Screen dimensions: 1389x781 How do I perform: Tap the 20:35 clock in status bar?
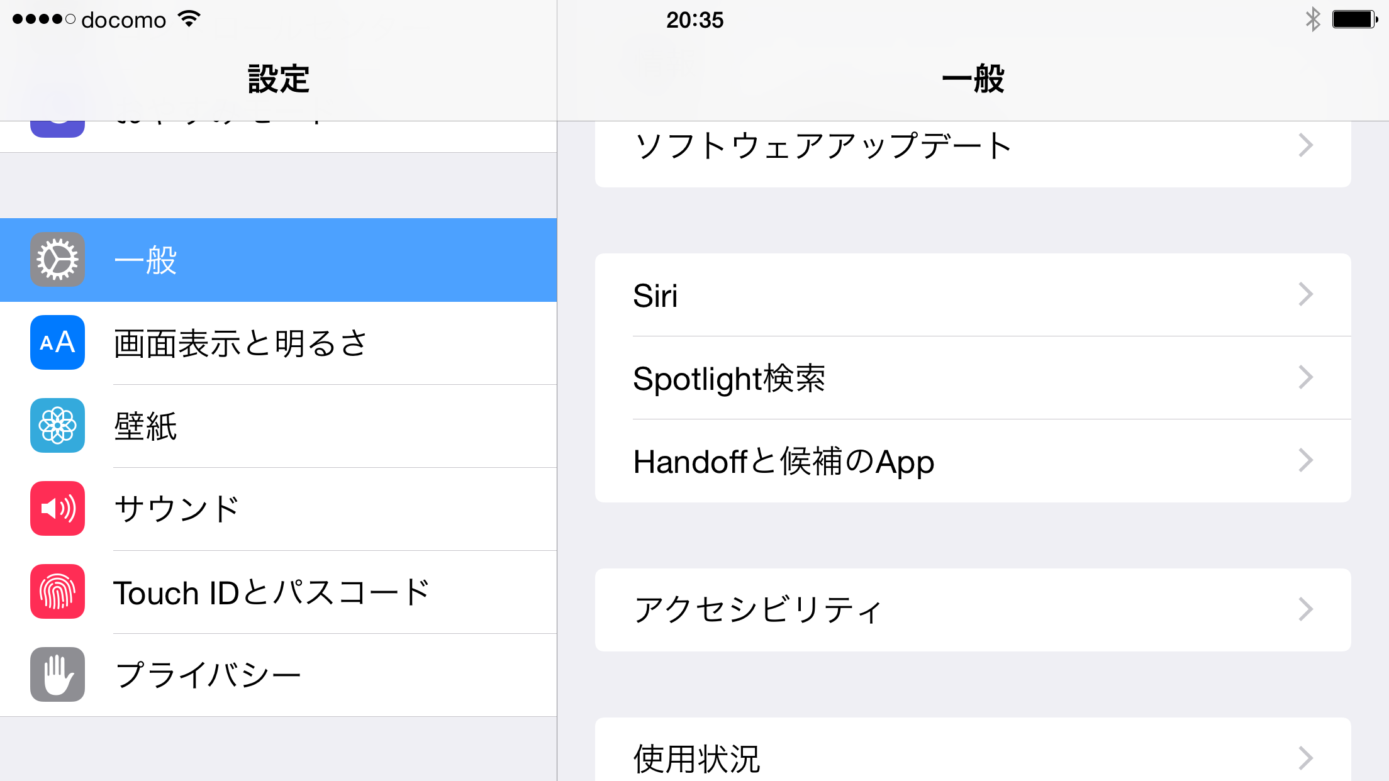coord(694,20)
